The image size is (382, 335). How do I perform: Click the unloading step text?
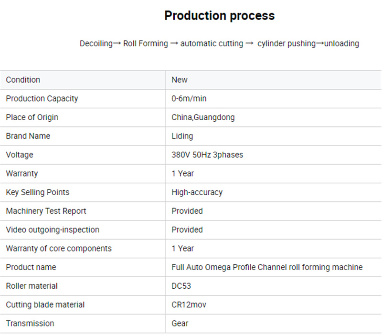click(x=341, y=43)
